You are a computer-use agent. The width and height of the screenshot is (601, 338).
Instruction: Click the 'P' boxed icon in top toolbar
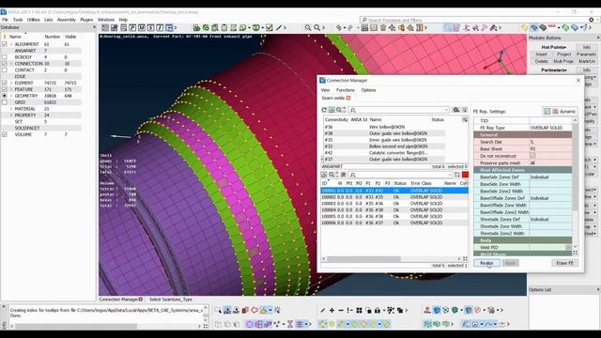point(132,27)
